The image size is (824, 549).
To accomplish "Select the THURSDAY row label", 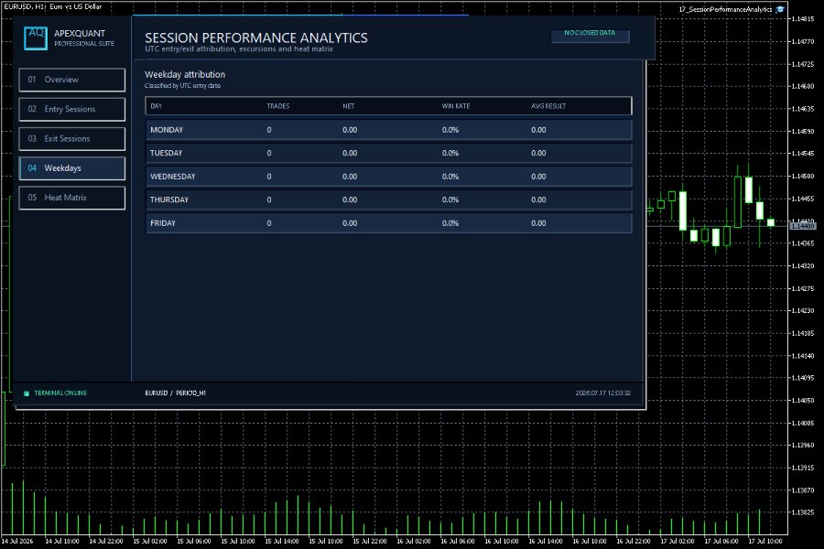I will coord(169,199).
